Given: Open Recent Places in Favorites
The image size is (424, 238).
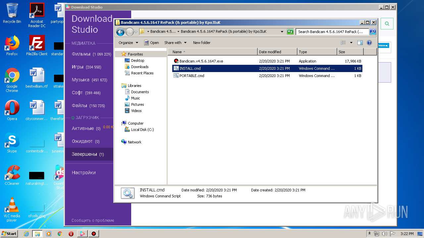Looking at the screenshot, I should click(x=142, y=73).
